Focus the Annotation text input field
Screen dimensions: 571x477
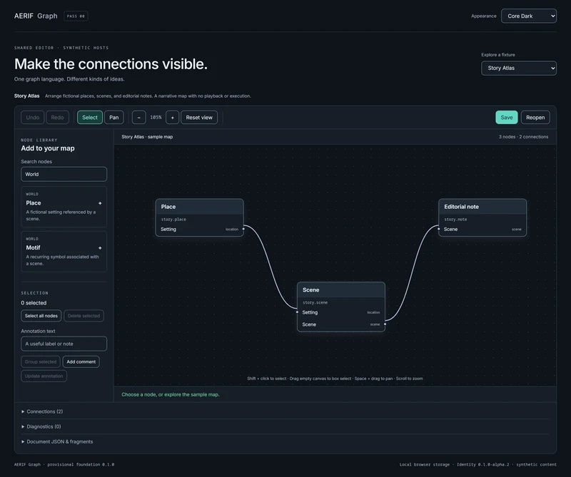(x=64, y=344)
